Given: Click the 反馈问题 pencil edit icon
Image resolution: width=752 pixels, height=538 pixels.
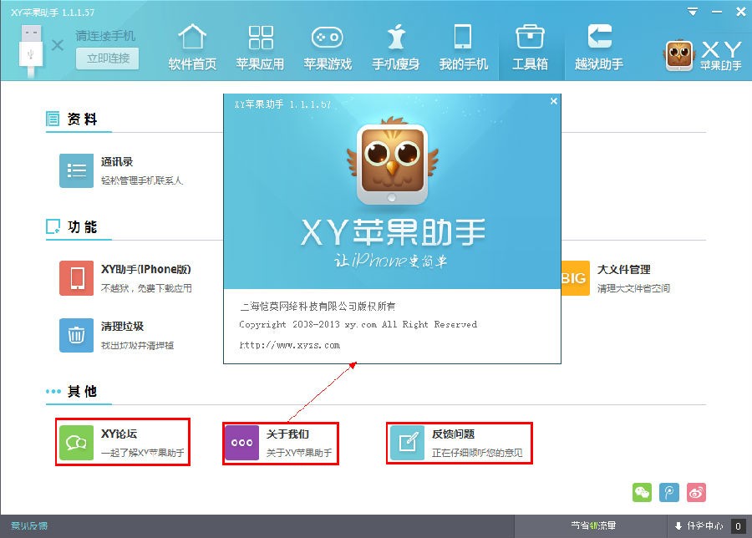Looking at the screenshot, I should (407, 443).
